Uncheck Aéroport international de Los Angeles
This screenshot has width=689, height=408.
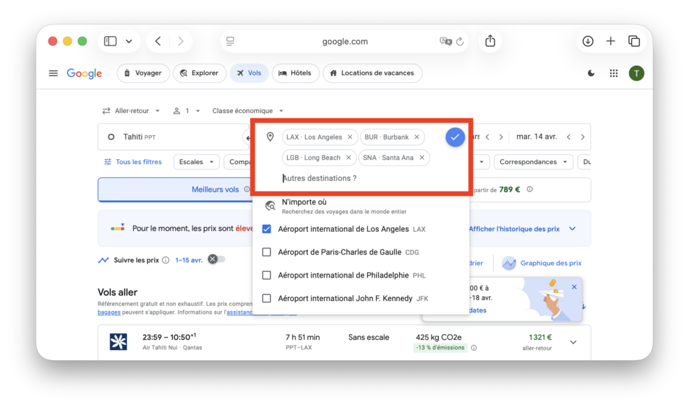[x=266, y=229]
